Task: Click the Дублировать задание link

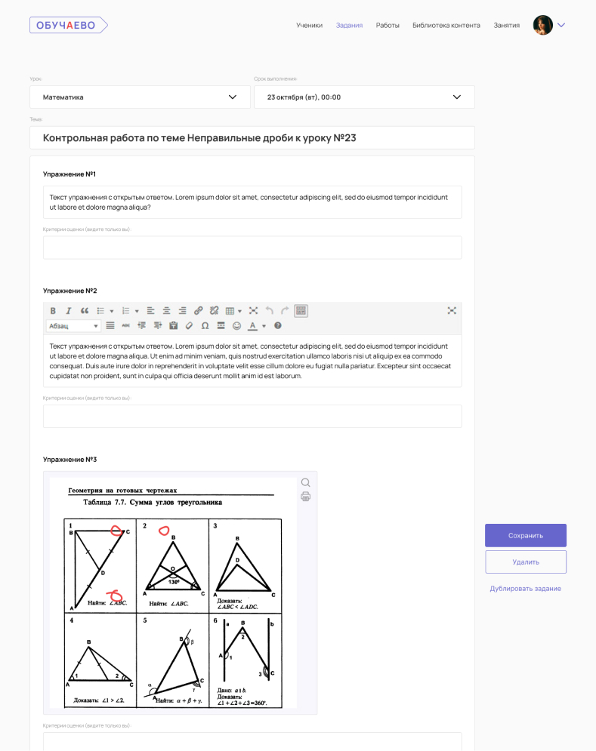Action: point(525,589)
